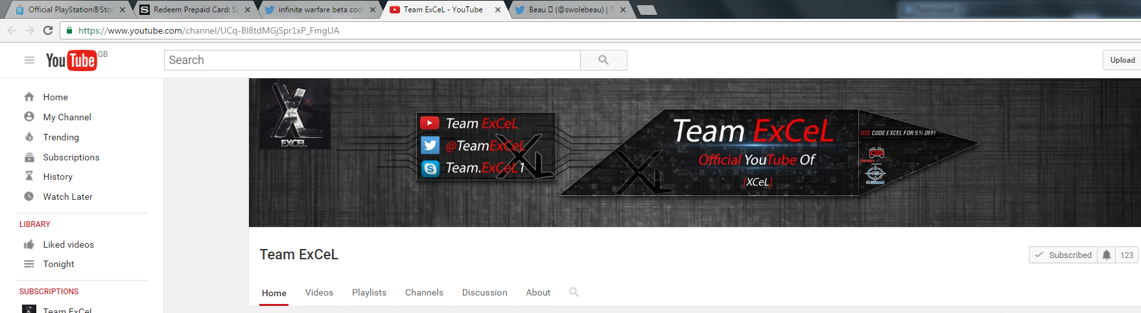This screenshot has height=313, width=1141.
Task: Click the Team ExCeL channel title
Action: coord(299,254)
